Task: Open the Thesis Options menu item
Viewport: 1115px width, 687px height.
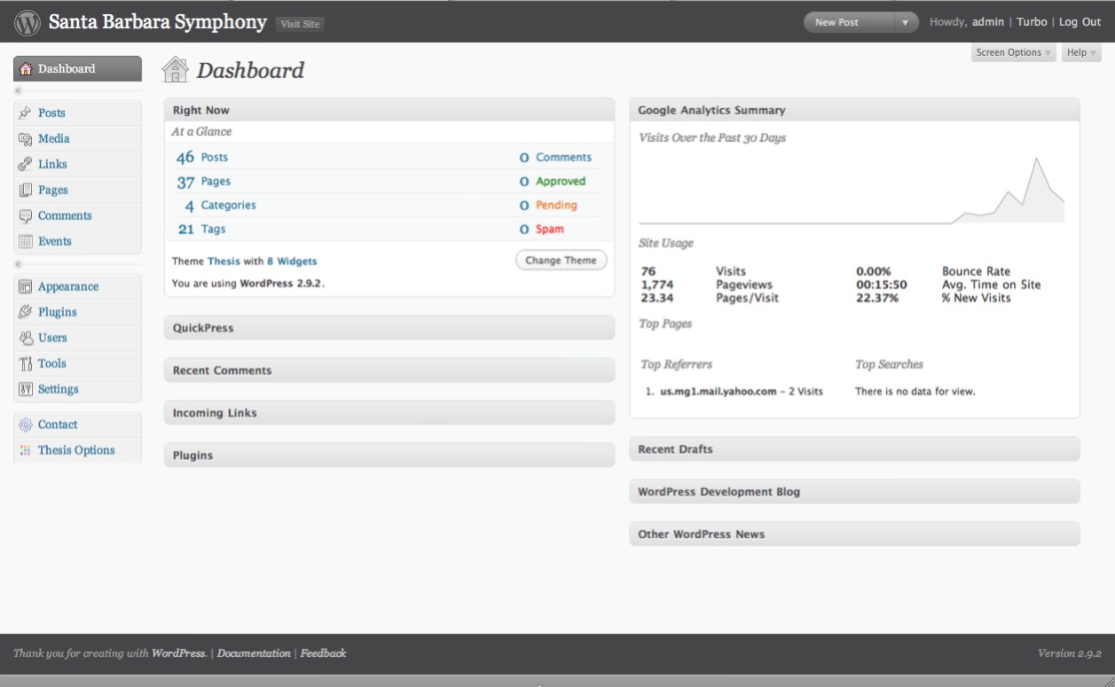Action: [76, 450]
